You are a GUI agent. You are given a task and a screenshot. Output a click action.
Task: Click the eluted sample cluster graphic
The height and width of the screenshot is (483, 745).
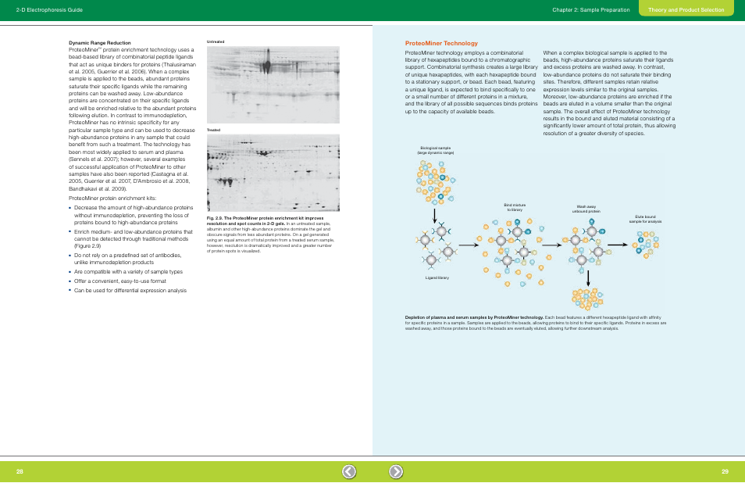tap(646, 244)
